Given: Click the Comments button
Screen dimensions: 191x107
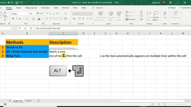Looking at the screenshot, I should (x=185, y=8).
